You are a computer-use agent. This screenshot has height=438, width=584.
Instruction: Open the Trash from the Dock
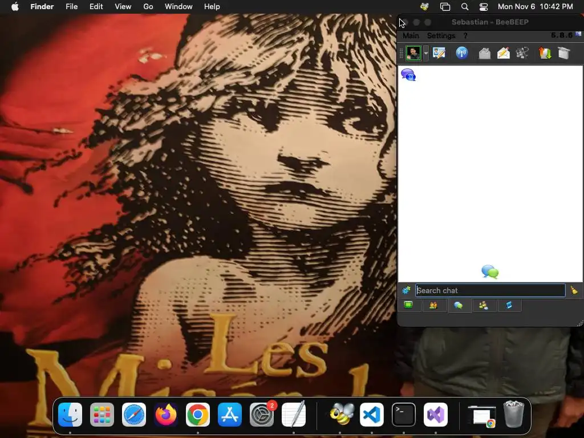[x=514, y=414]
